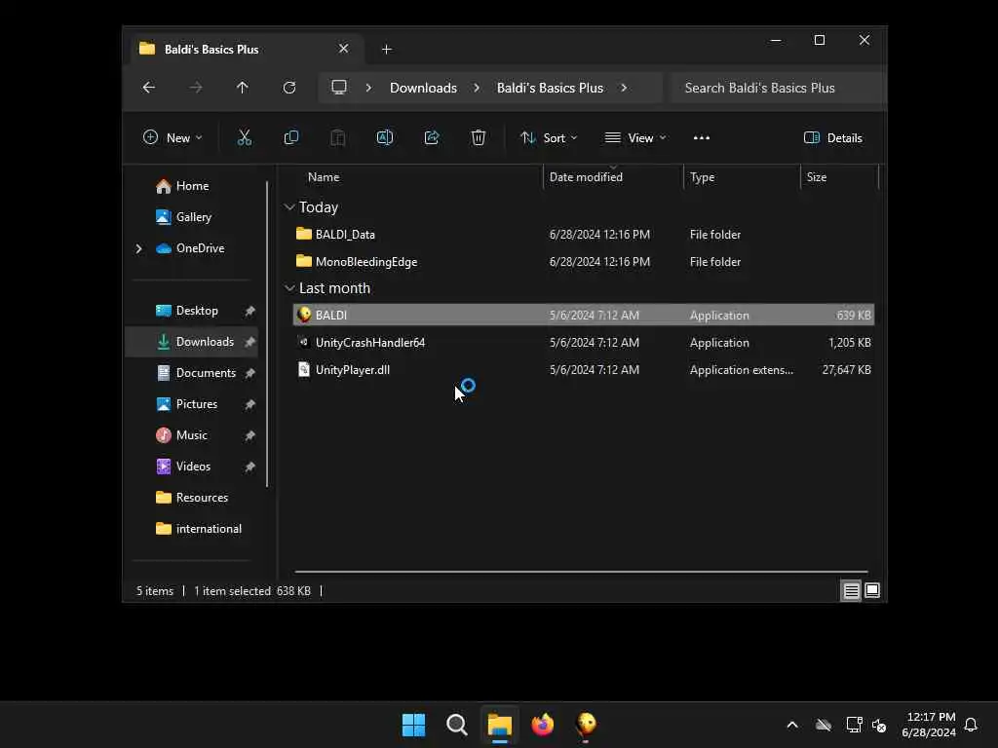The width and height of the screenshot is (998, 748).
Task: Switch to large thumbnails view icon
Action: pos(872,591)
